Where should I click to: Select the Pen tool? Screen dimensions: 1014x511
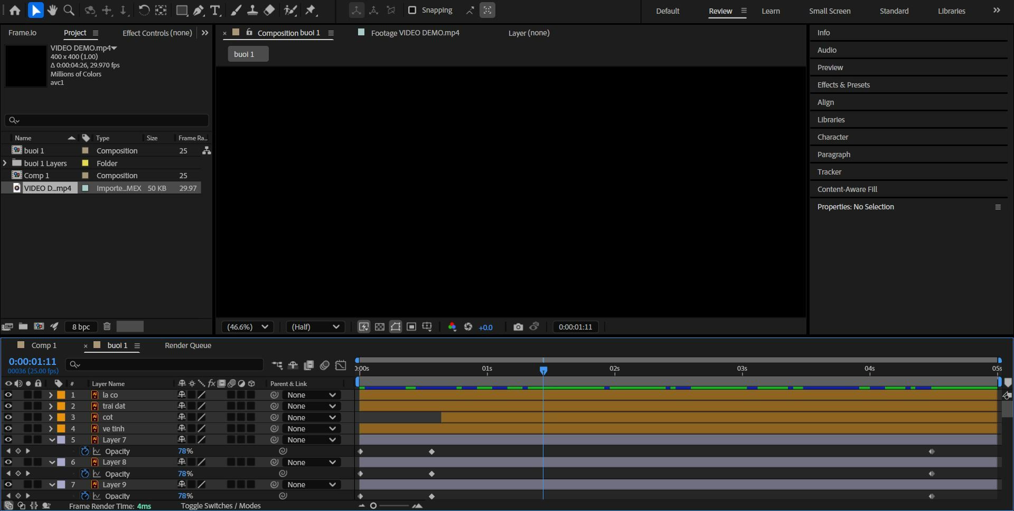[199, 10]
